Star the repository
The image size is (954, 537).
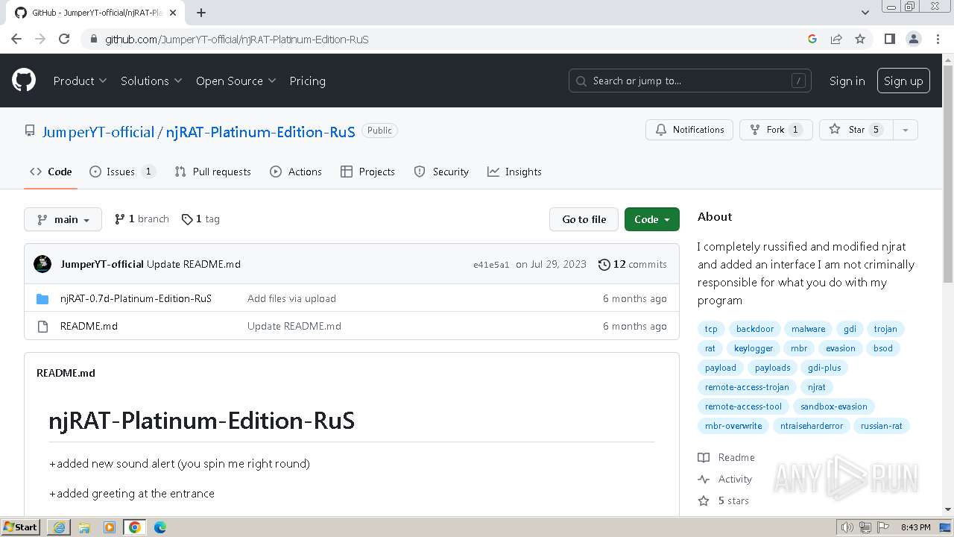coord(856,130)
